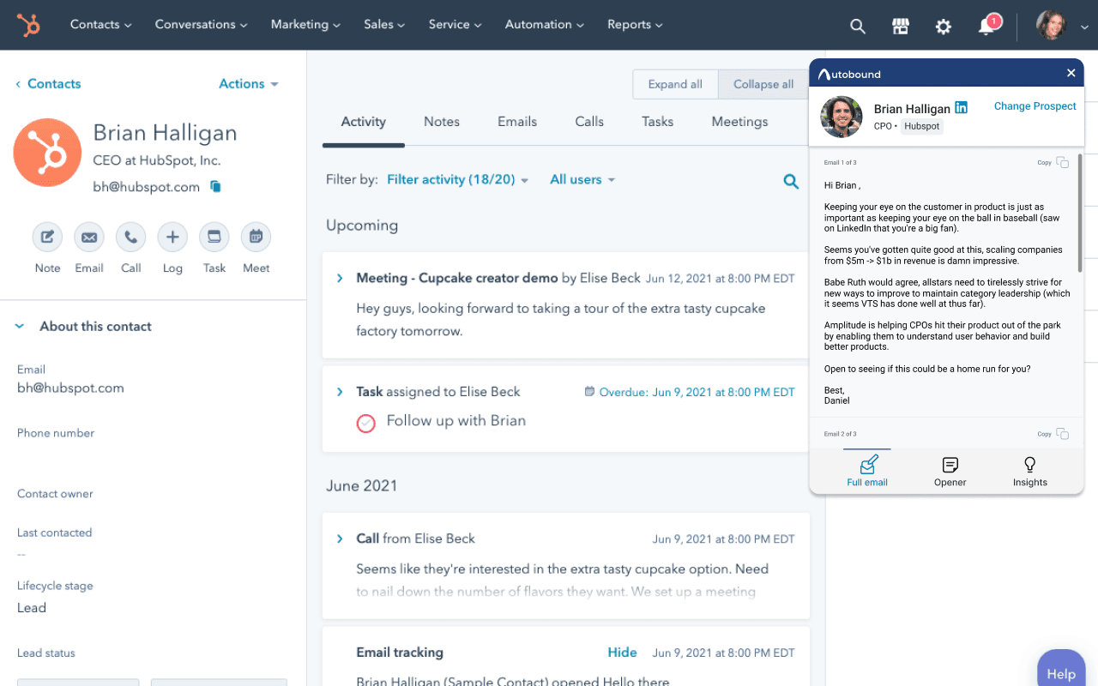Open the All users dropdown
This screenshot has width=1098, height=686.
[582, 179]
